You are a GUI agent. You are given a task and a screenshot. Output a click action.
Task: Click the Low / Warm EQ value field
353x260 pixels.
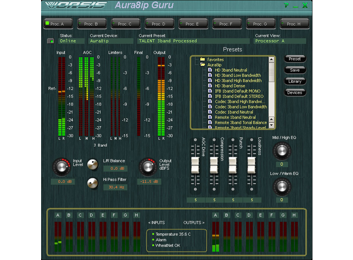[282, 200]
